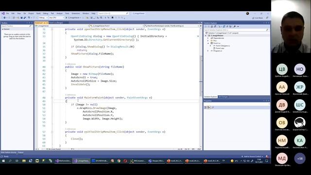Open the Window menu
311x175 pixels.
(86, 13)
